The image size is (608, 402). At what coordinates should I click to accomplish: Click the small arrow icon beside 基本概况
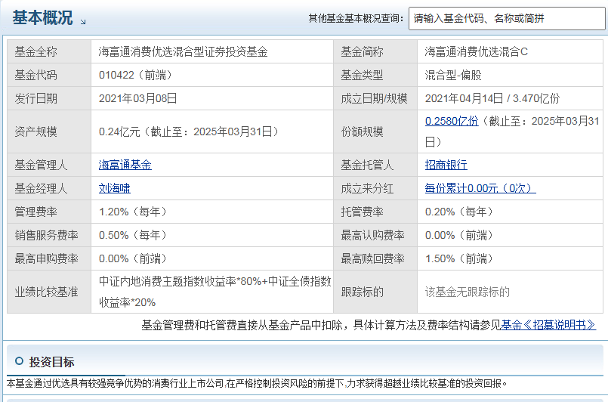point(83,22)
